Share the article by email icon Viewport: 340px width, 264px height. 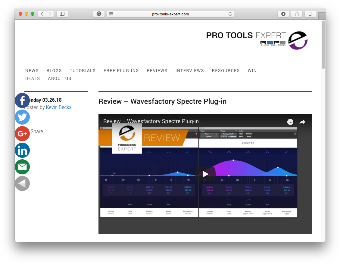point(22,167)
